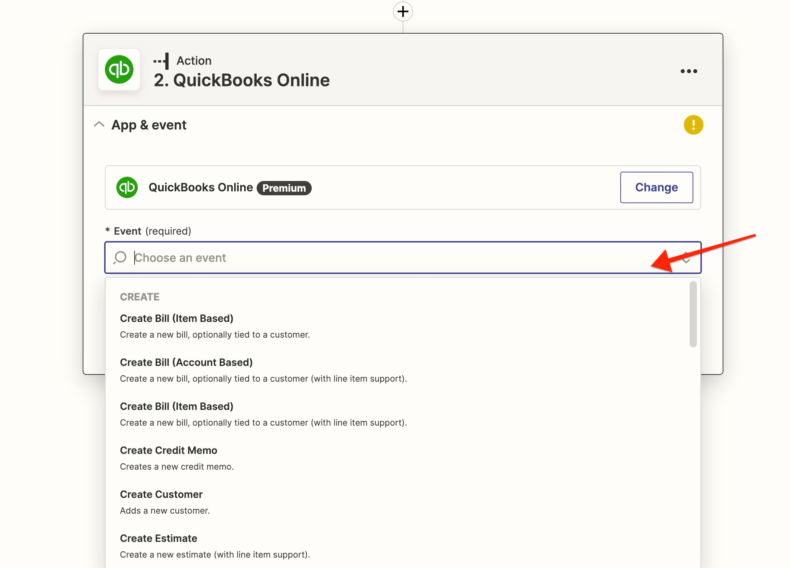Click the Action step type icon

pyautogui.click(x=161, y=61)
